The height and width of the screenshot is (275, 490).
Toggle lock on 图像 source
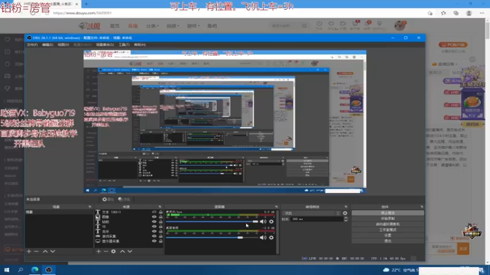160,217
